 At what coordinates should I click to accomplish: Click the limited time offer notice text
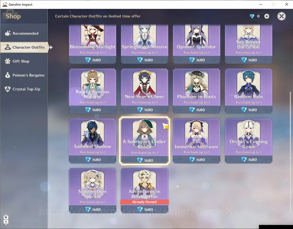[x=98, y=16]
